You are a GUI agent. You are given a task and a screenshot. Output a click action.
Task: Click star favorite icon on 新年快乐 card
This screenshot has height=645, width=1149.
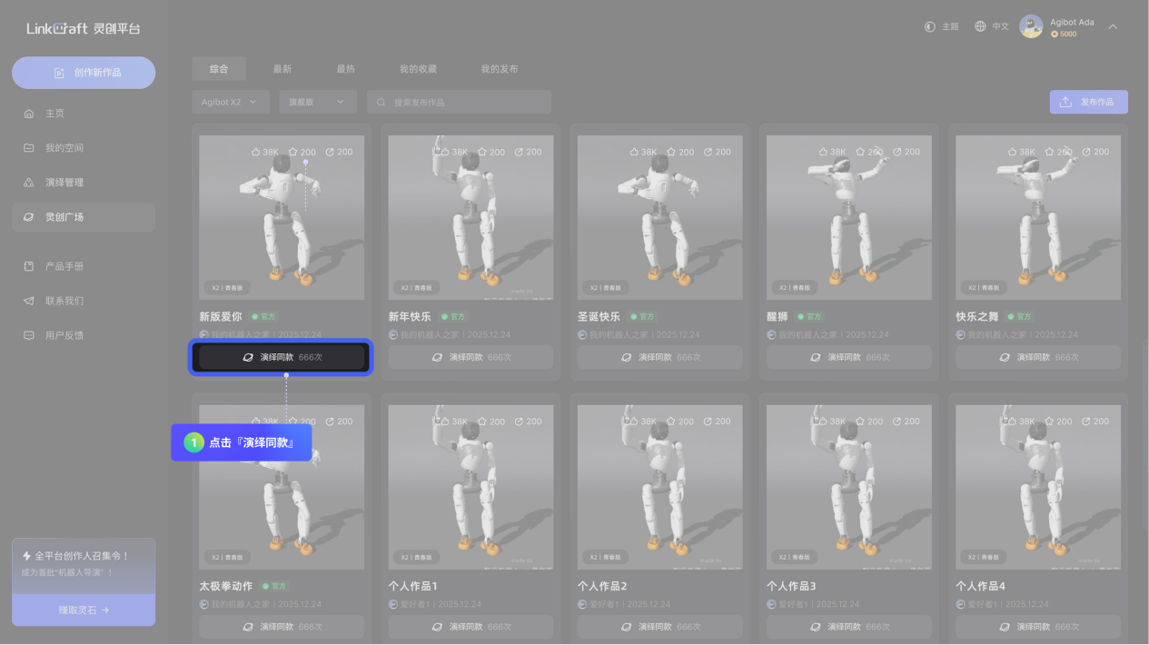(482, 152)
